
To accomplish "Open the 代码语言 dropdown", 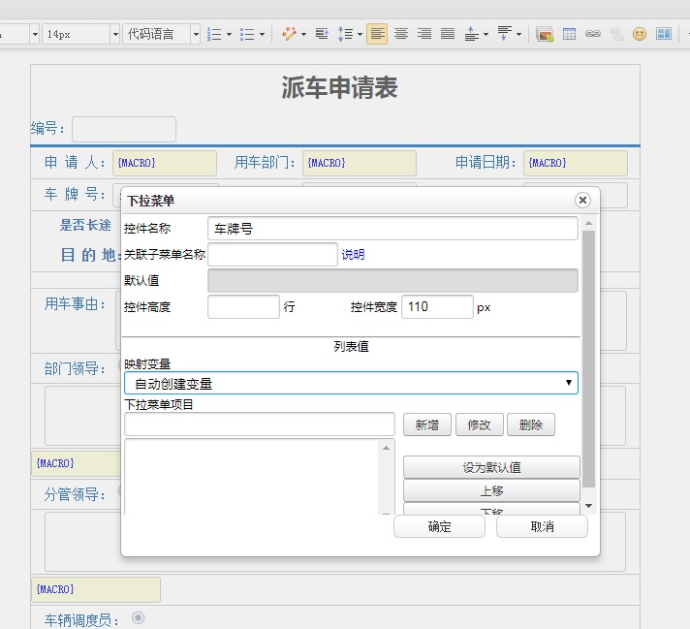I will click(162, 34).
